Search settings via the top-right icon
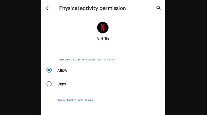207x115 pixels. (158, 8)
